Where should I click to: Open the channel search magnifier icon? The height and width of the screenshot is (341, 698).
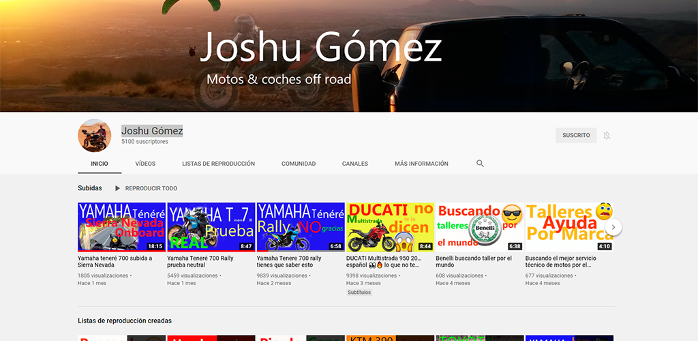coord(480,164)
